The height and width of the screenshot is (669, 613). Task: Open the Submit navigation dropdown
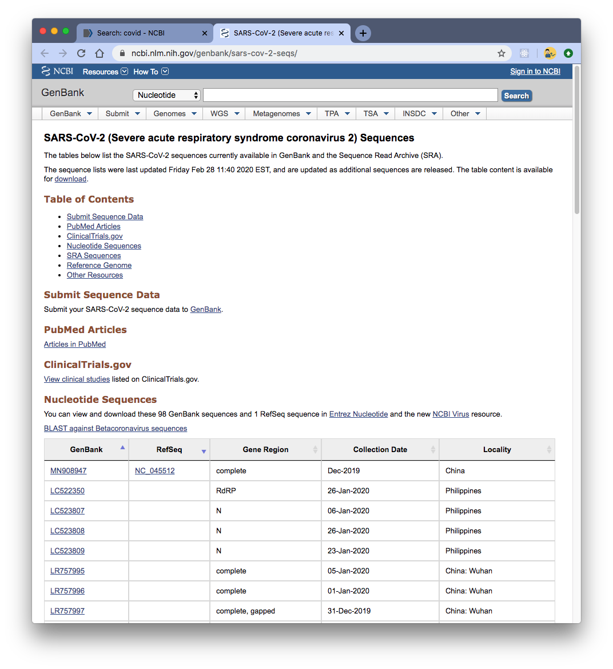point(123,113)
